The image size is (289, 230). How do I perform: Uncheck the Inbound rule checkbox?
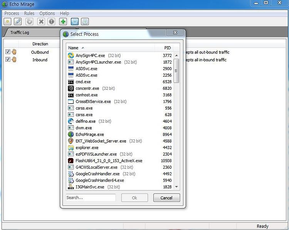[x=8, y=59]
